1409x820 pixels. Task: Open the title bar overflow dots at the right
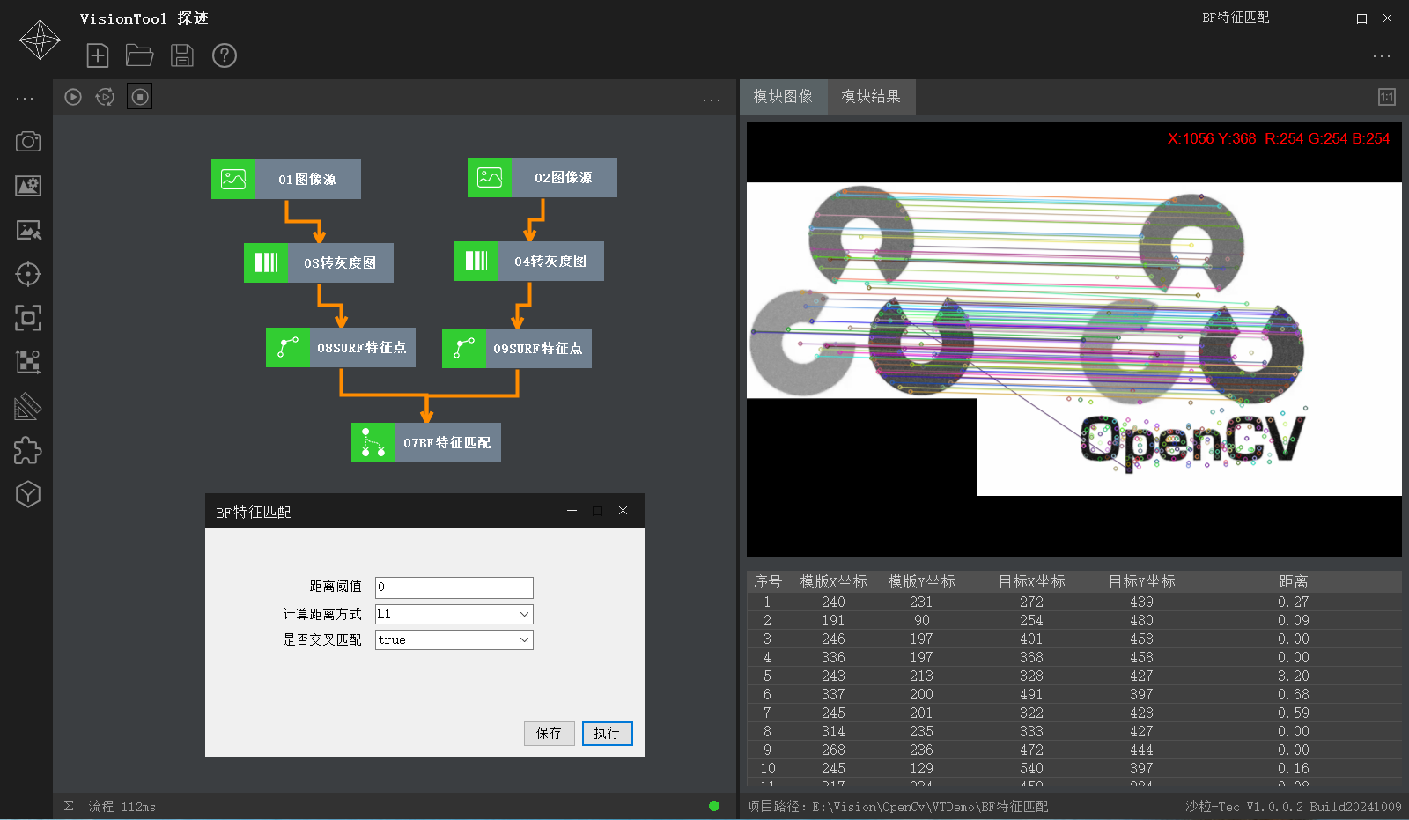[1382, 56]
